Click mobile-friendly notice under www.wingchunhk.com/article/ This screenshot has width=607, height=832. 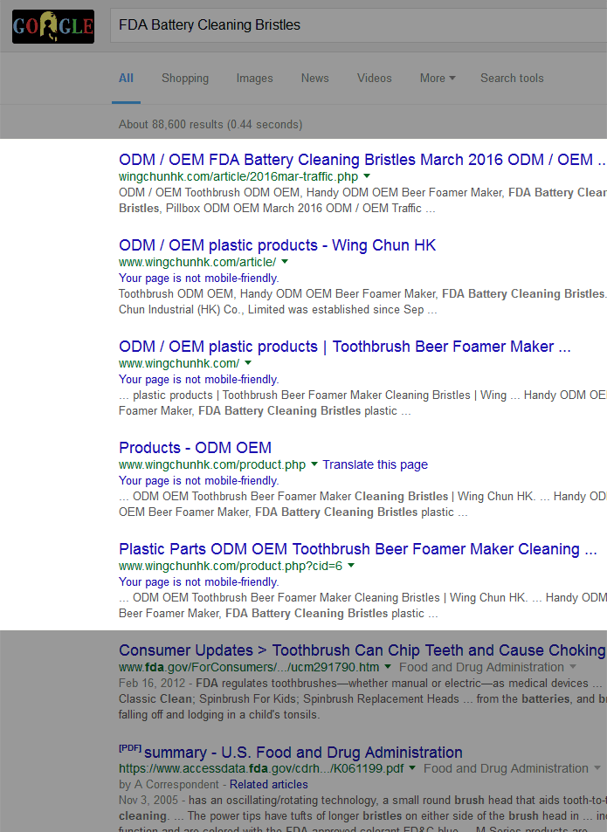pos(199,278)
